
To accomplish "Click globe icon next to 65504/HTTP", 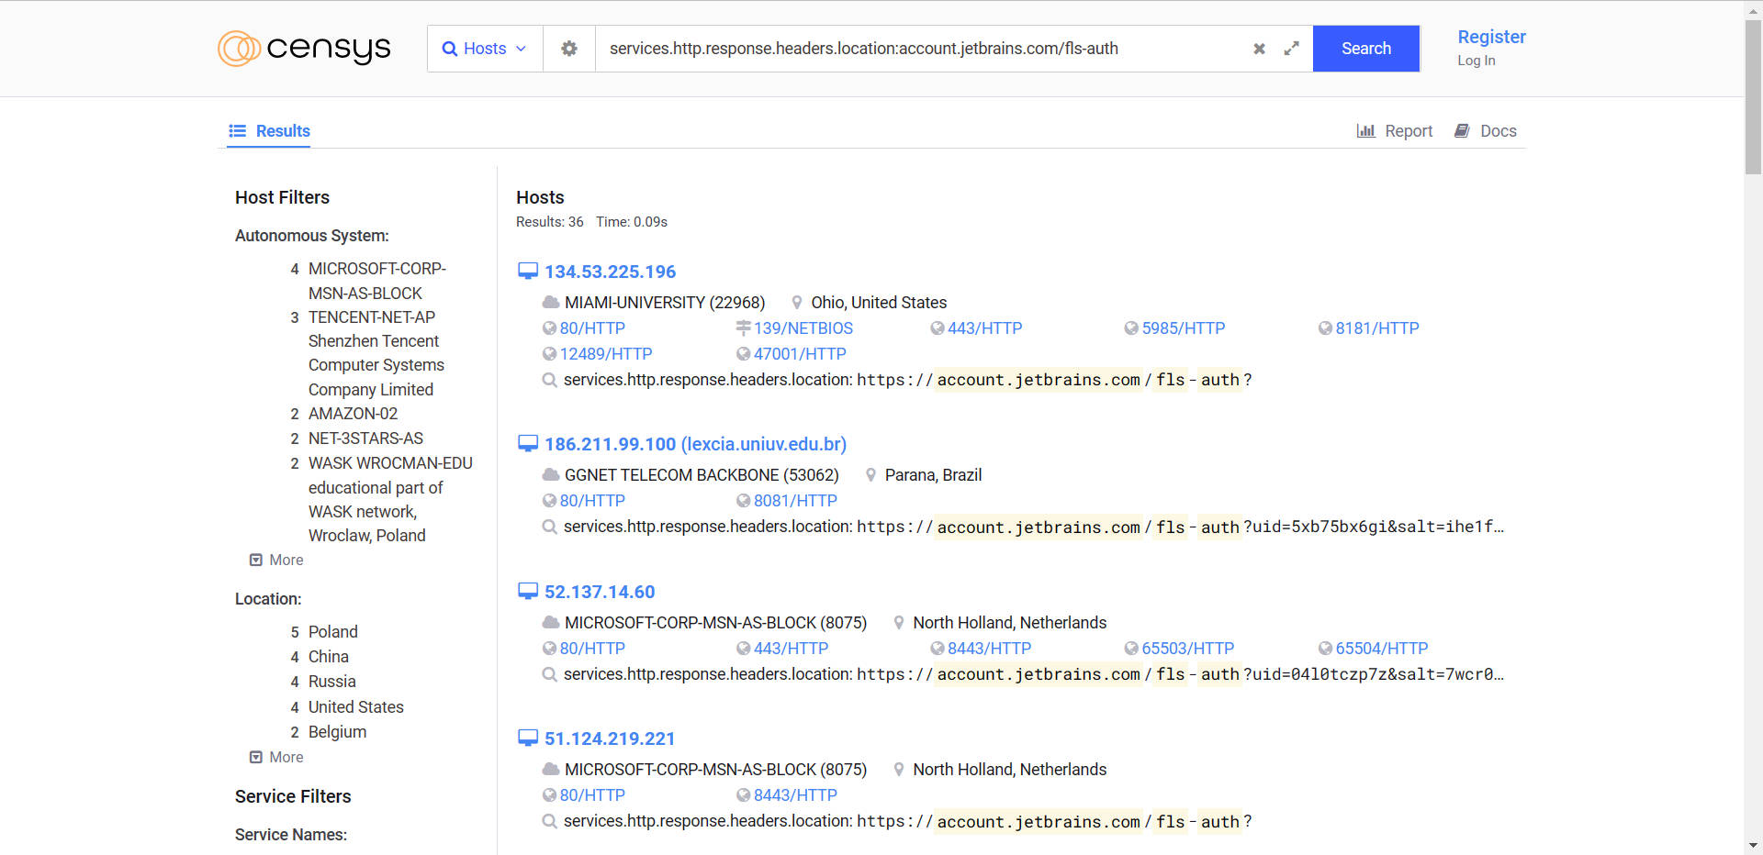I will click(1325, 649).
